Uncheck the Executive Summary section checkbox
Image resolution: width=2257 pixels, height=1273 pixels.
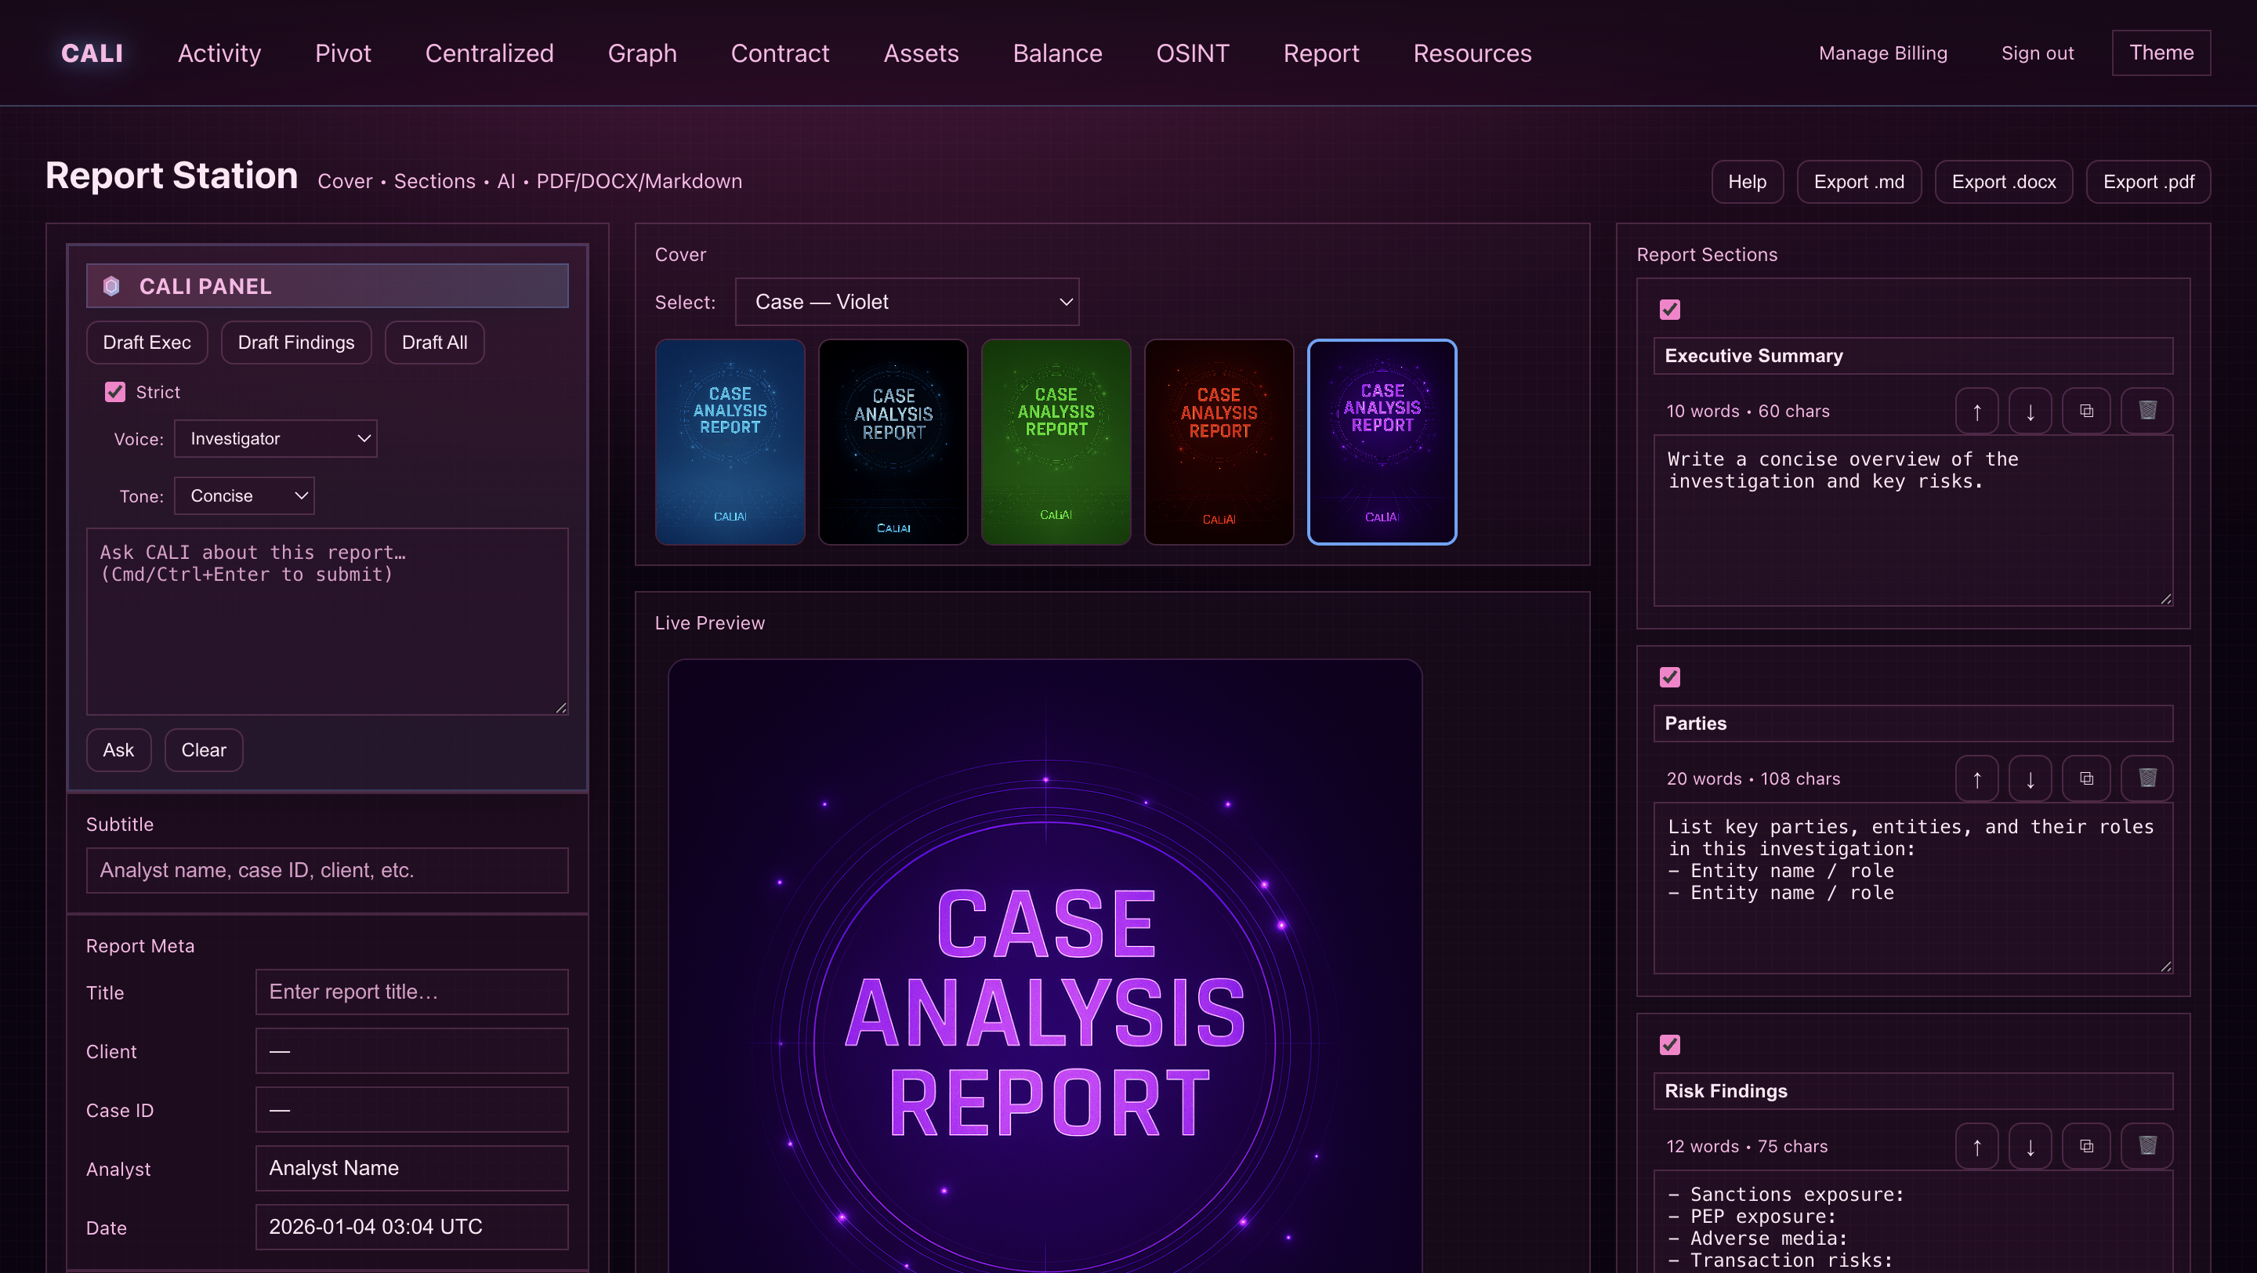tap(1670, 310)
